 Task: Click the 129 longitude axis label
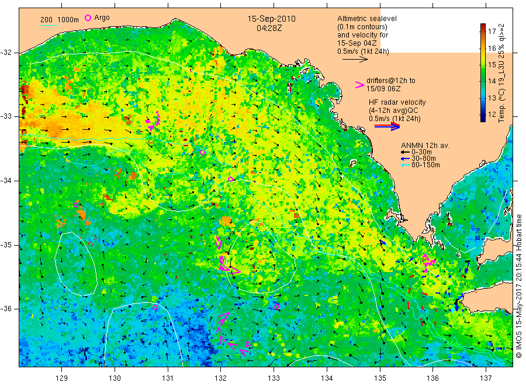point(62,378)
